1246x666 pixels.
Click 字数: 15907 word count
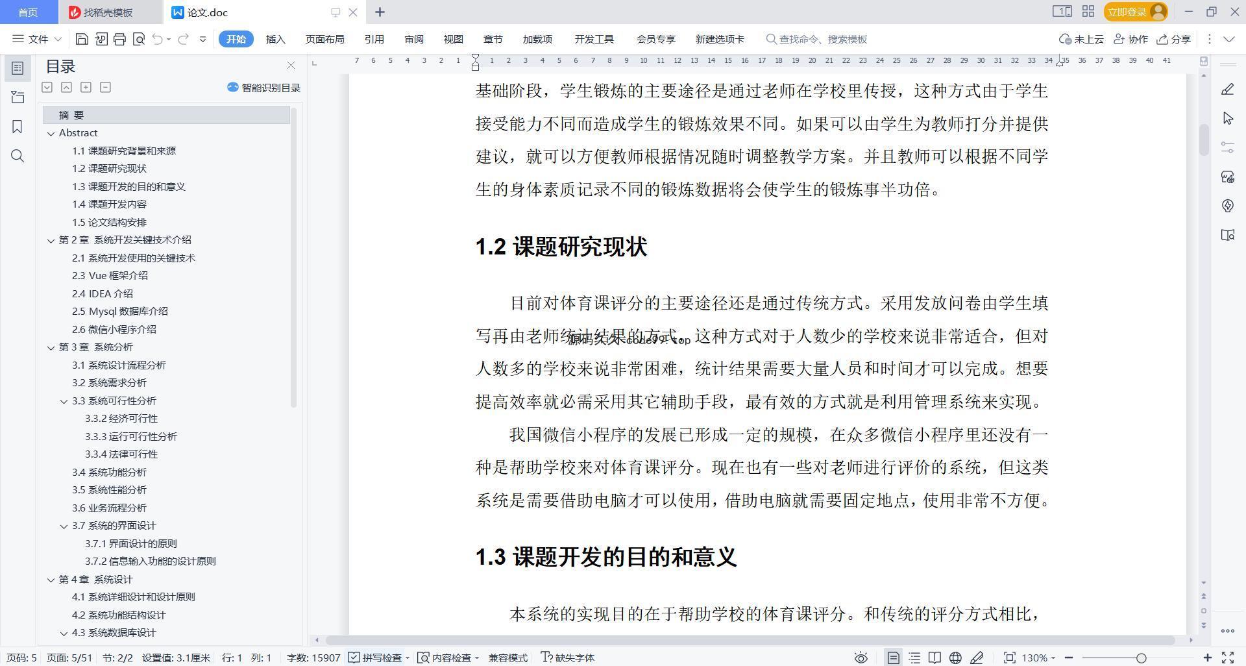[x=313, y=658]
